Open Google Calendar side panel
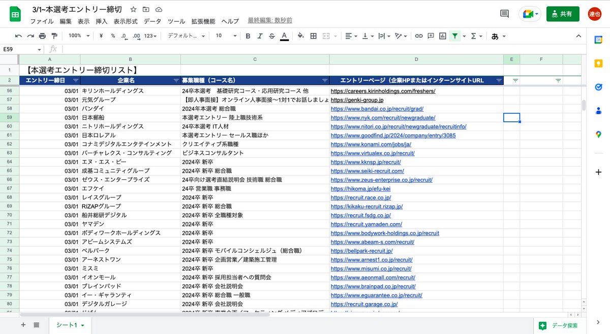The image size is (610, 334). pos(598,40)
